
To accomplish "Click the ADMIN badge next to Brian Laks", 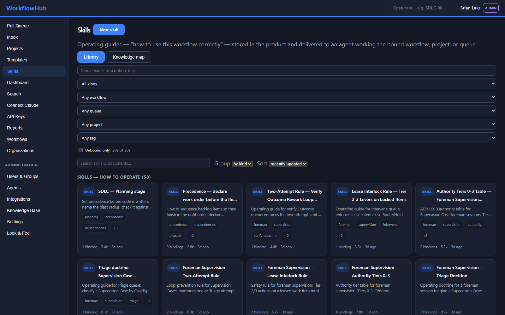I will (490, 8).
